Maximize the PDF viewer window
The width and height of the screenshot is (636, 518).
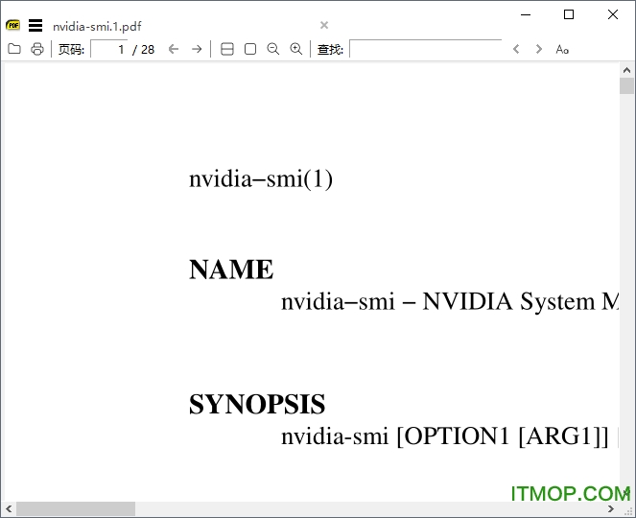click(569, 14)
